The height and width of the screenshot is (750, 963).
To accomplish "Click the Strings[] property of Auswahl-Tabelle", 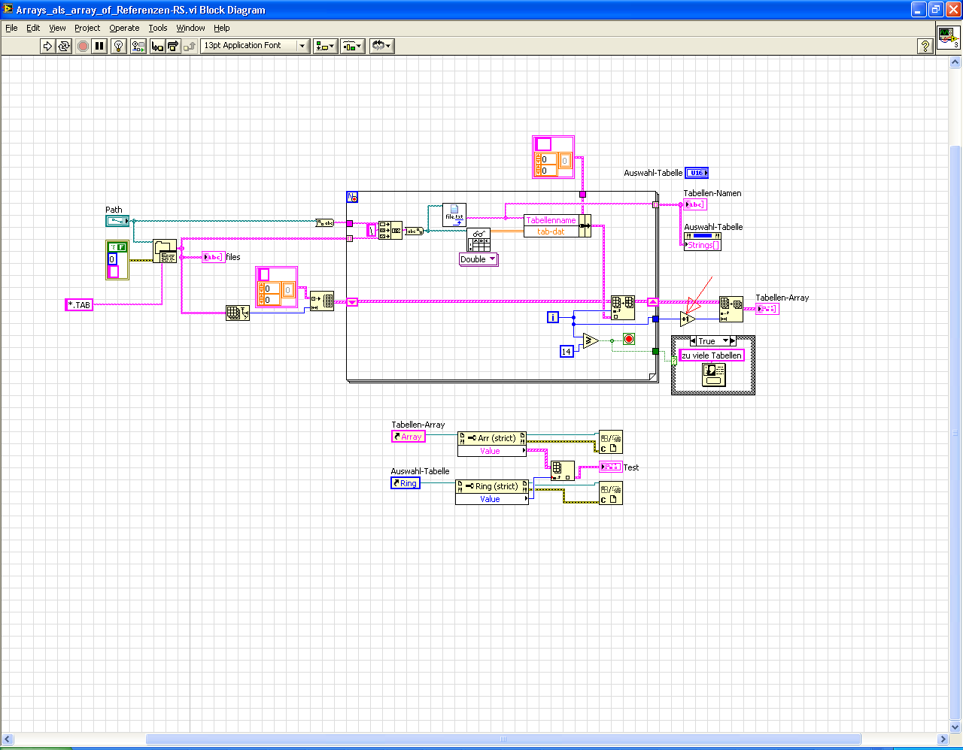I will (703, 245).
